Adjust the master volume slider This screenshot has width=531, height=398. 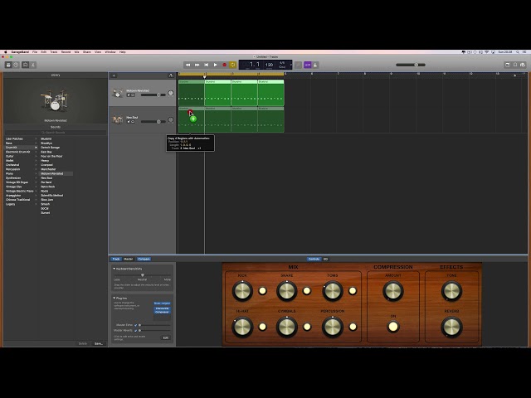[411, 65]
